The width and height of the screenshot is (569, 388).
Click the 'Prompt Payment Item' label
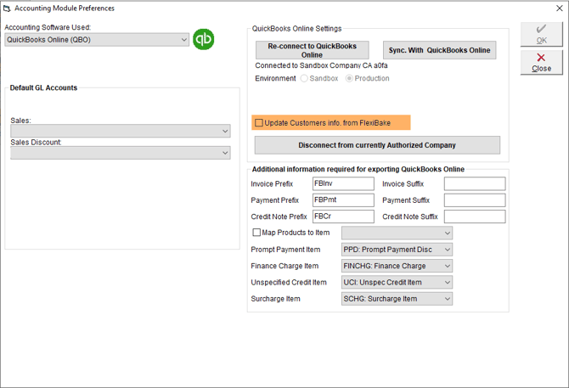pyautogui.click(x=285, y=250)
